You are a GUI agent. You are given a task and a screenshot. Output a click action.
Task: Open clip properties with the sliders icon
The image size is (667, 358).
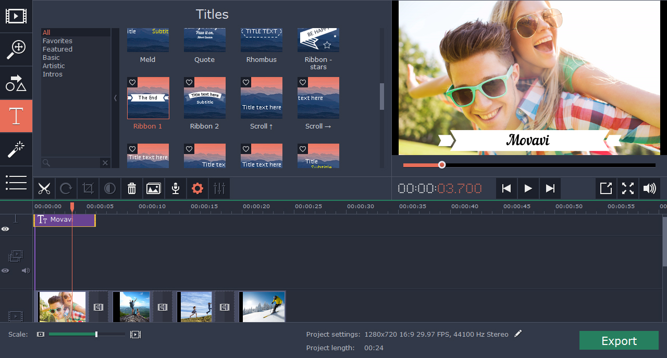click(x=219, y=188)
